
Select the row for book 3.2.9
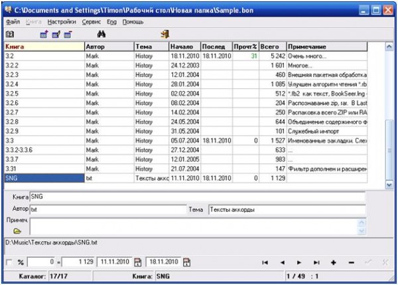click(x=186, y=131)
